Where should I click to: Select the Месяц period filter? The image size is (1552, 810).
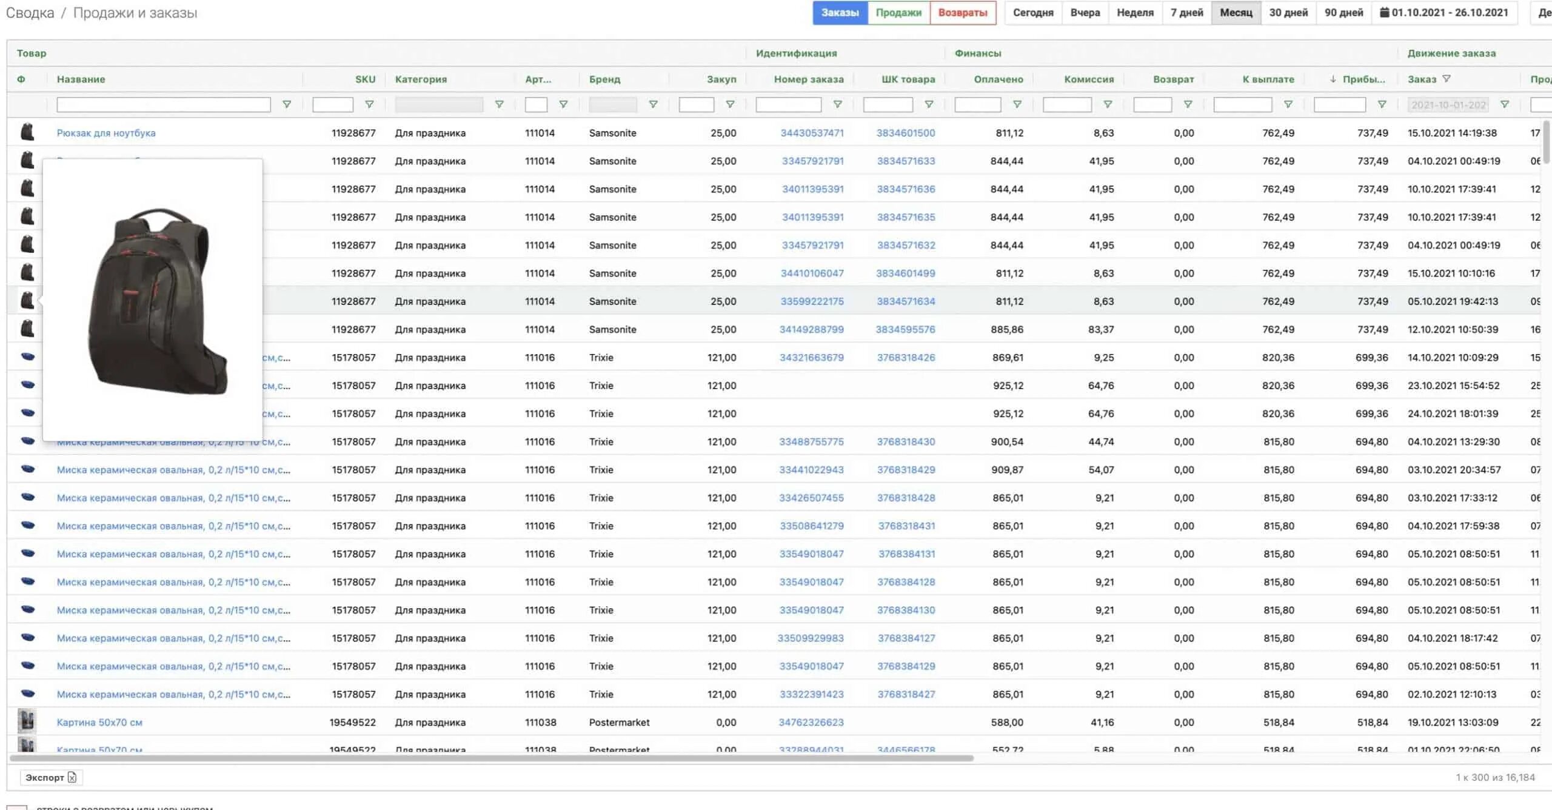coord(1236,12)
